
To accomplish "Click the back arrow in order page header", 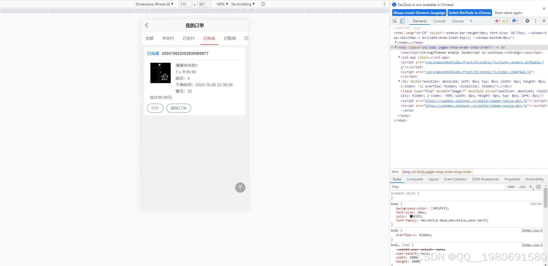I will [x=147, y=25].
